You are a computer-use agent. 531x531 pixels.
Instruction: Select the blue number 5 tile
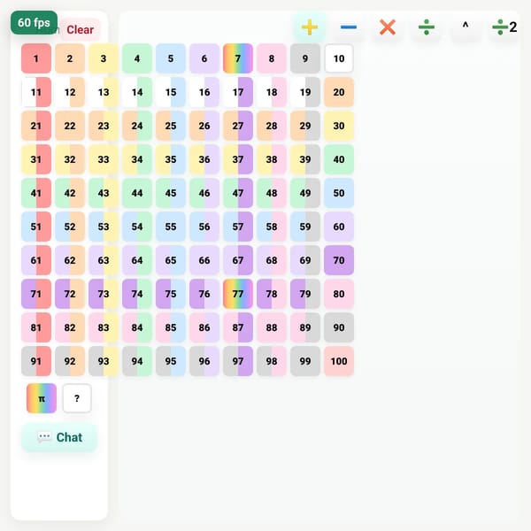coord(171,58)
